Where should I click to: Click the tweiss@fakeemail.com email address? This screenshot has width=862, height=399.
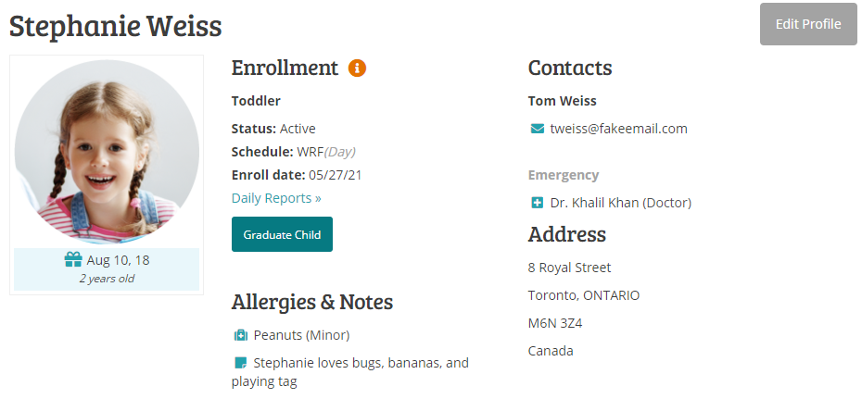coord(618,129)
